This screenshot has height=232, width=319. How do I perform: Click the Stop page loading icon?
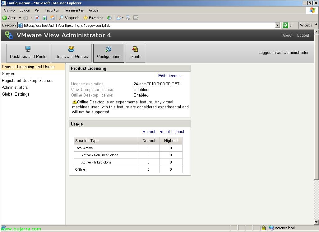click(x=37, y=18)
